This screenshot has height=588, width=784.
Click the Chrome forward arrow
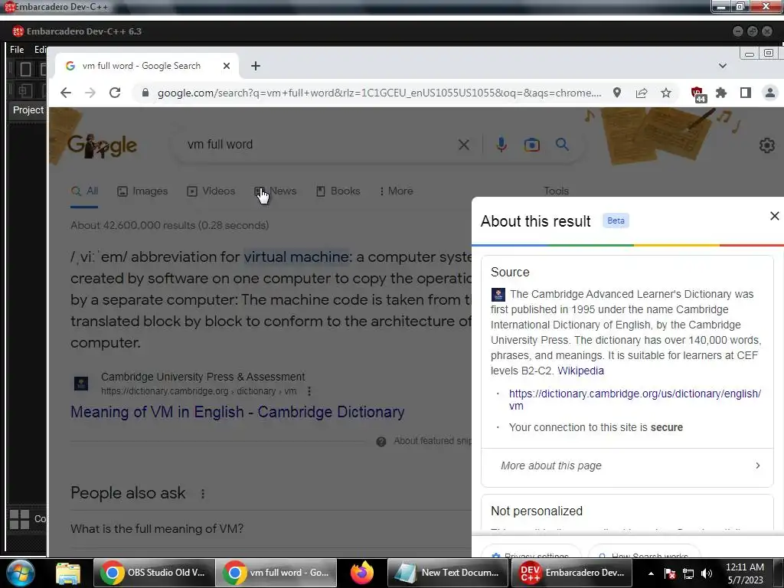pos(90,93)
